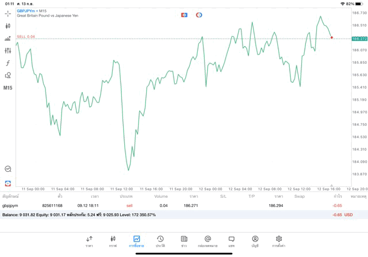Open the M15 timeframe selector
Screen dimensions: 368x257
pyautogui.click(x=8, y=88)
